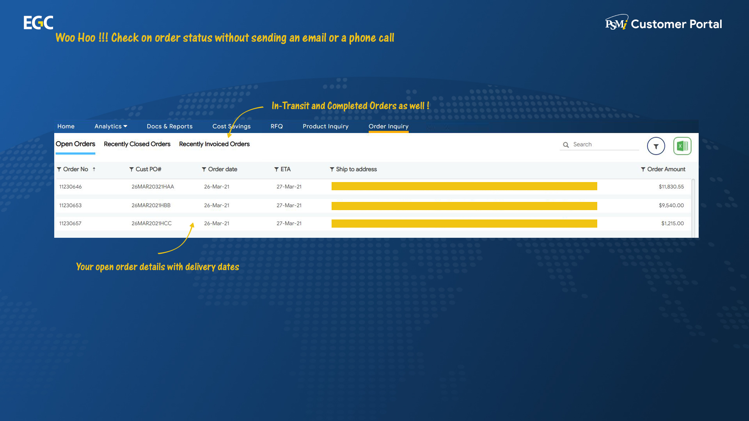Switch to Recently Closed Orders tab
The image size is (749, 421).
[x=137, y=144]
